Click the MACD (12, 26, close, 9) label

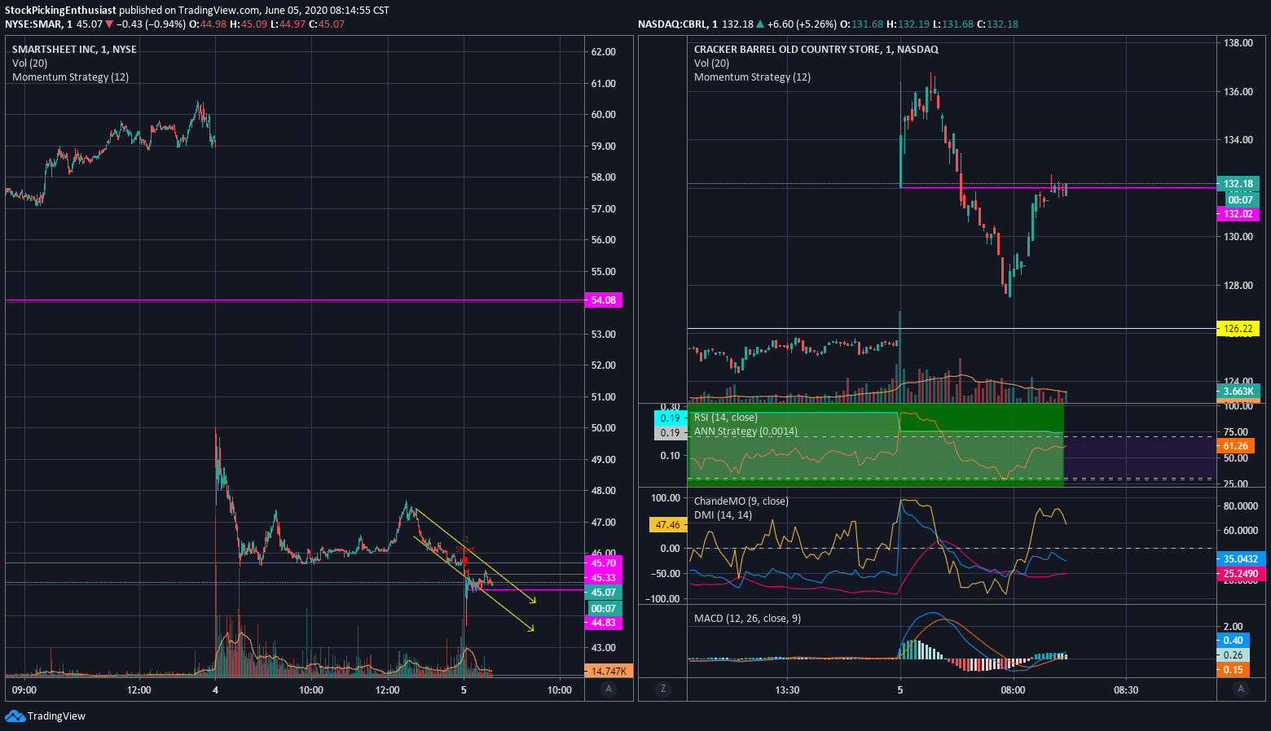tap(747, 619)
